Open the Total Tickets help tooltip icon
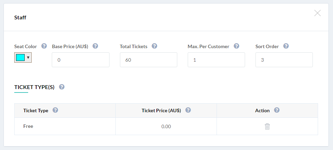 click(154, 46)
